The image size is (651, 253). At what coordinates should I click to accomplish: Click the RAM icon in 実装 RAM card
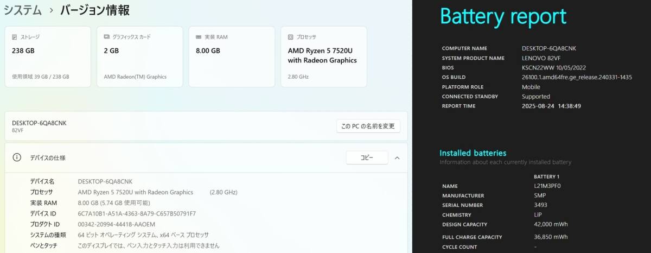(x=199, y=37)
